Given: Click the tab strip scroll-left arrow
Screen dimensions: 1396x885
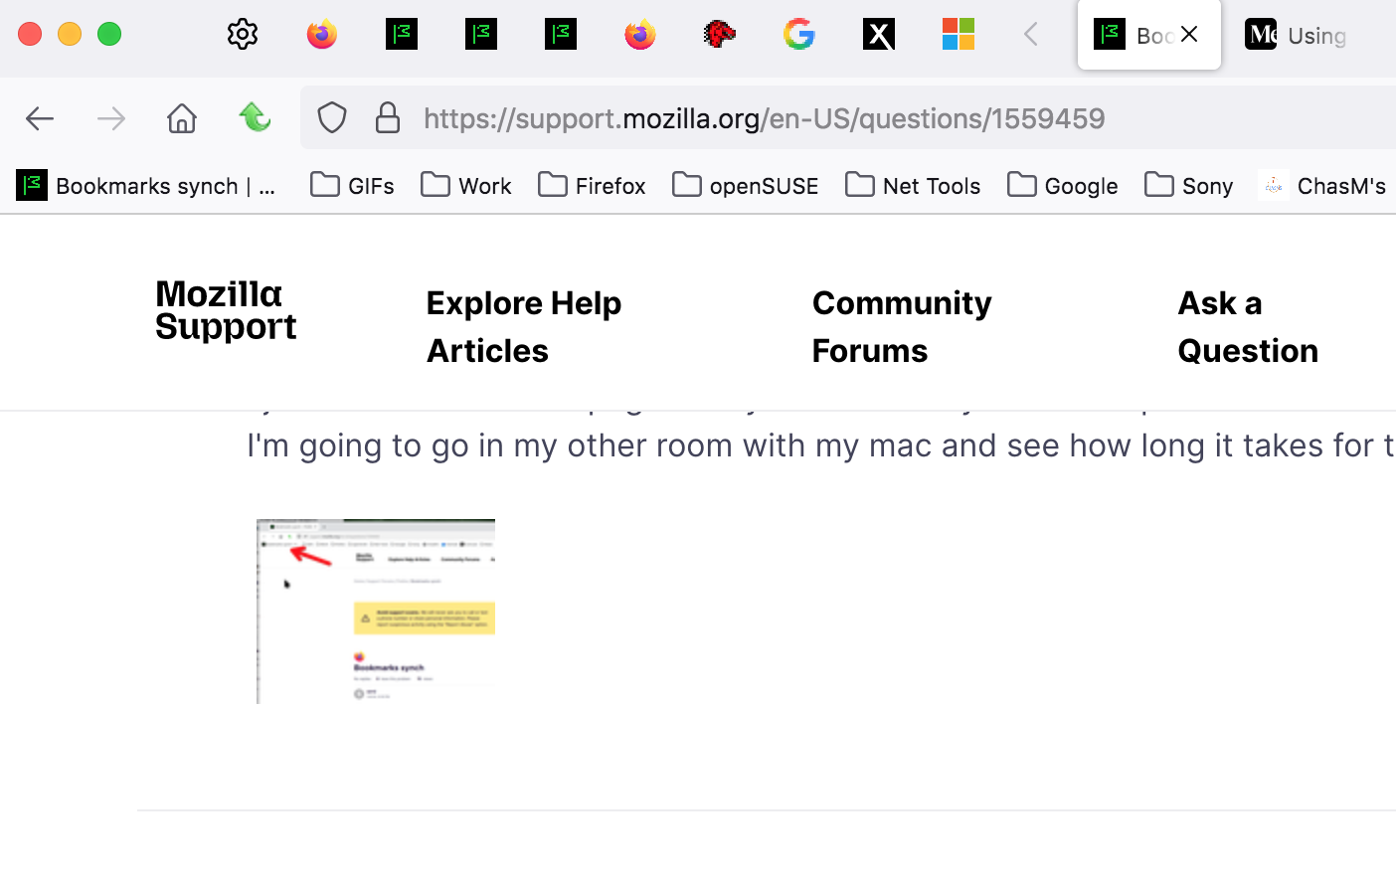Looking at the screenshot, I should [x=1031, y=35].
